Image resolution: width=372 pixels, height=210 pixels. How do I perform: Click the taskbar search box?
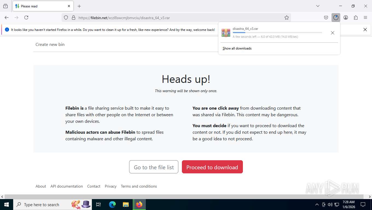point(53,205)
